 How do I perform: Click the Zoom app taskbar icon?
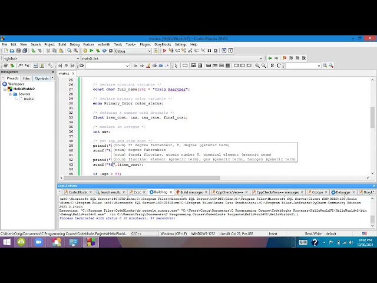pos(39,242)
